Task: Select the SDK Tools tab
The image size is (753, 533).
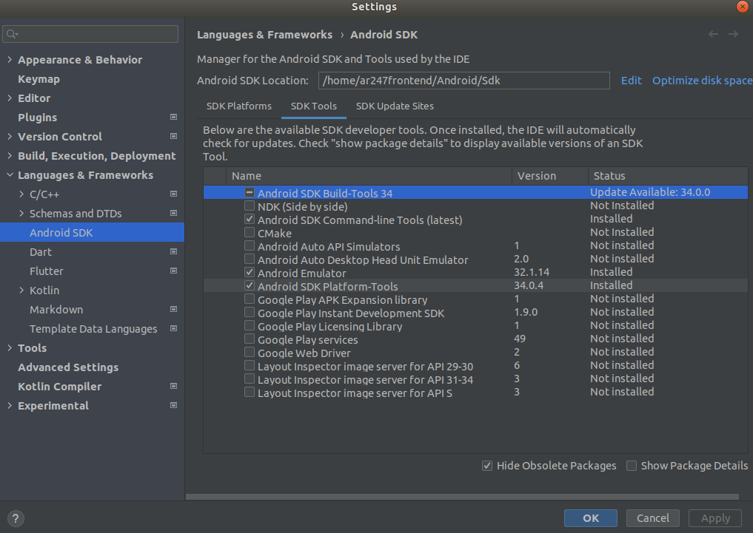Action: point(314,106)
